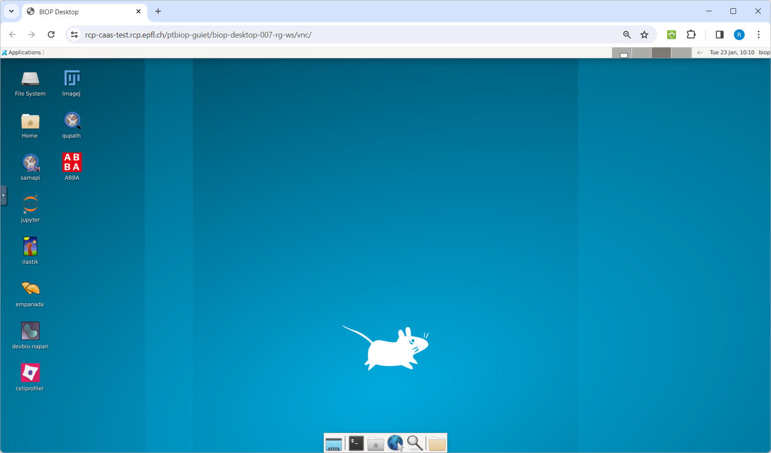Screen dimensions: 771x453
Task: Start devbio-napari
Action: click(30, 330)
